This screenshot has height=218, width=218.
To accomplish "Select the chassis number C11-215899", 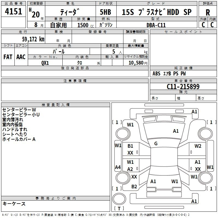I will tap(183, 87).
